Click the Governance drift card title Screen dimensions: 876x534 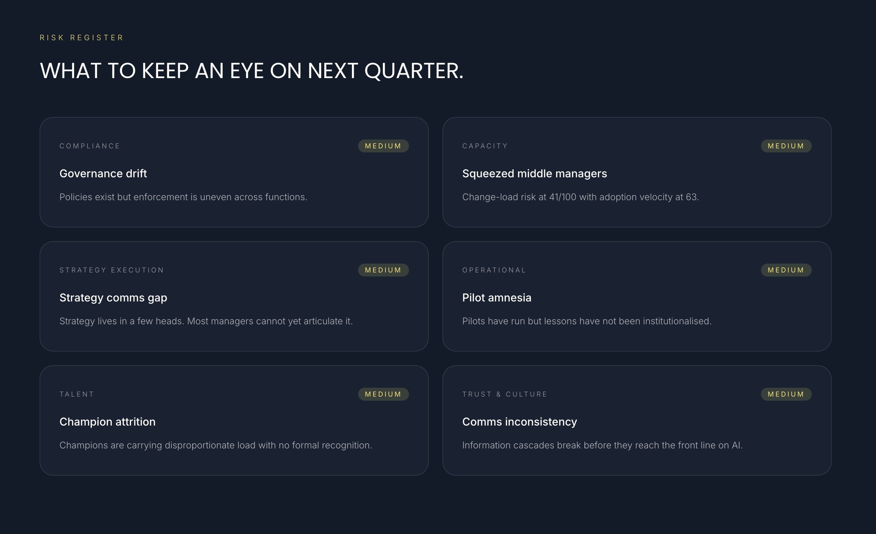pos(103,173)
